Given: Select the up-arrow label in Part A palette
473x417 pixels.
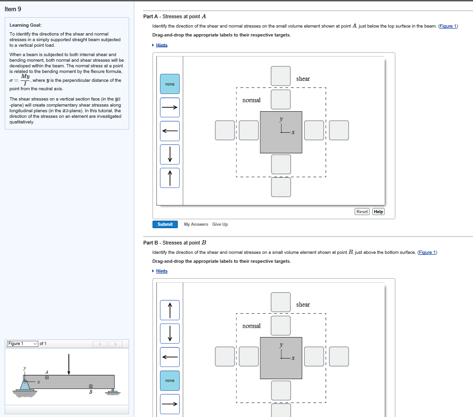Looking at the screenshot, I should tap(169, 177).
